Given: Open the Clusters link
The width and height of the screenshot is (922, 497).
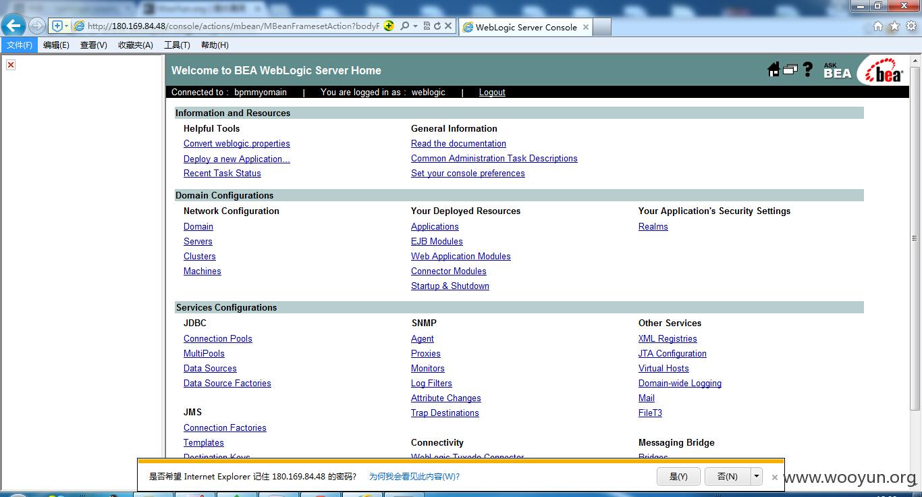Looking at the screenshot, I should (x=200, y=257).
